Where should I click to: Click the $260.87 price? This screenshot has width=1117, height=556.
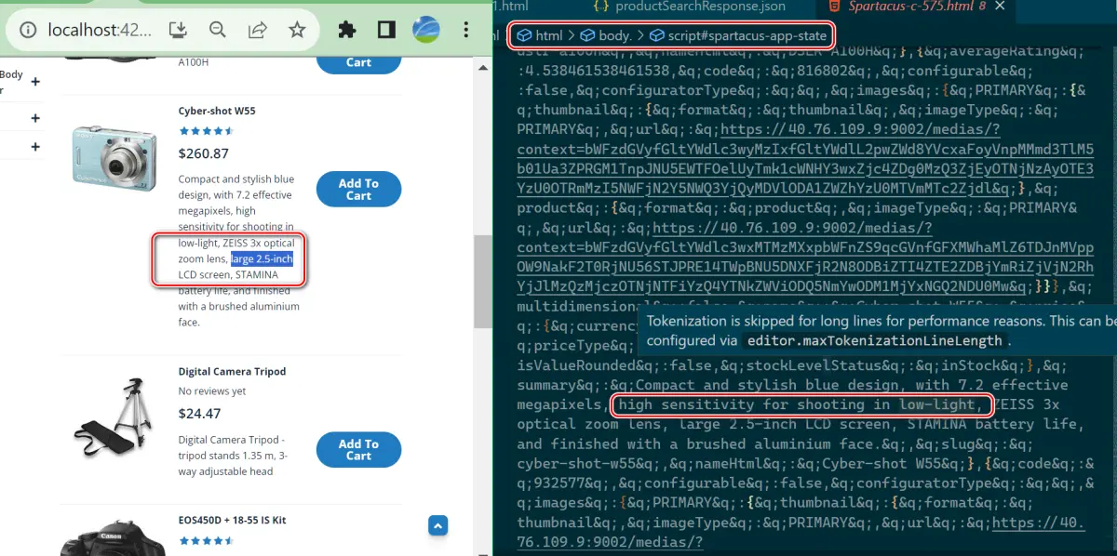click(203, 153)
